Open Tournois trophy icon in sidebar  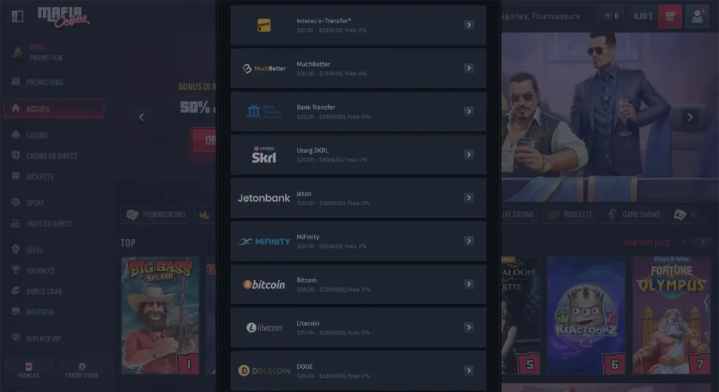point(15,270)
